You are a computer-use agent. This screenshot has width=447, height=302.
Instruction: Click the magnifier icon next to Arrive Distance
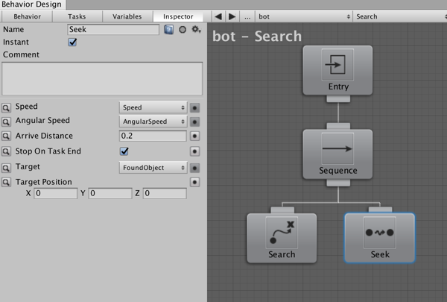(x=6, y=136)
